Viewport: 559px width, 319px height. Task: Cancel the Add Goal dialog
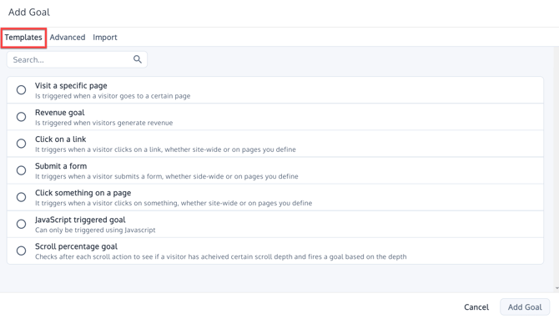click(x=476, y=306)
